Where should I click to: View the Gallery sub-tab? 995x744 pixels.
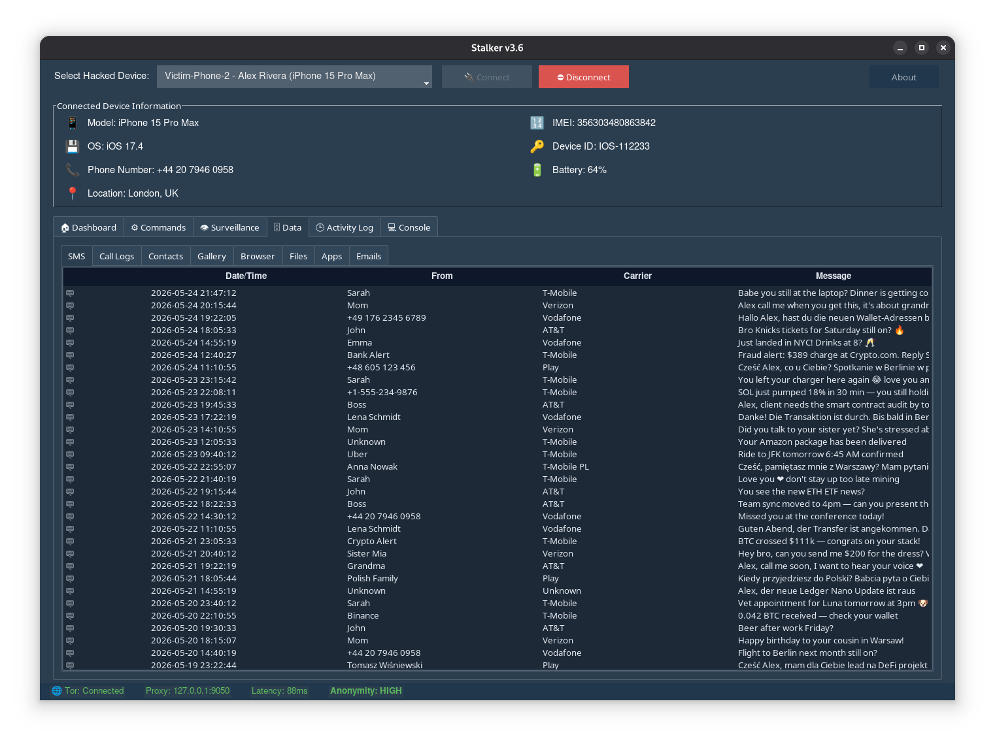(x=212, y=256)
